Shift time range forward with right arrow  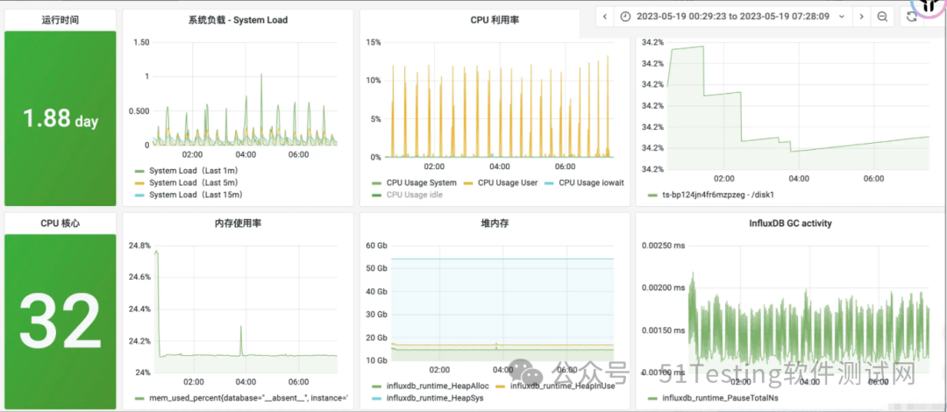(x=861, y=17)
